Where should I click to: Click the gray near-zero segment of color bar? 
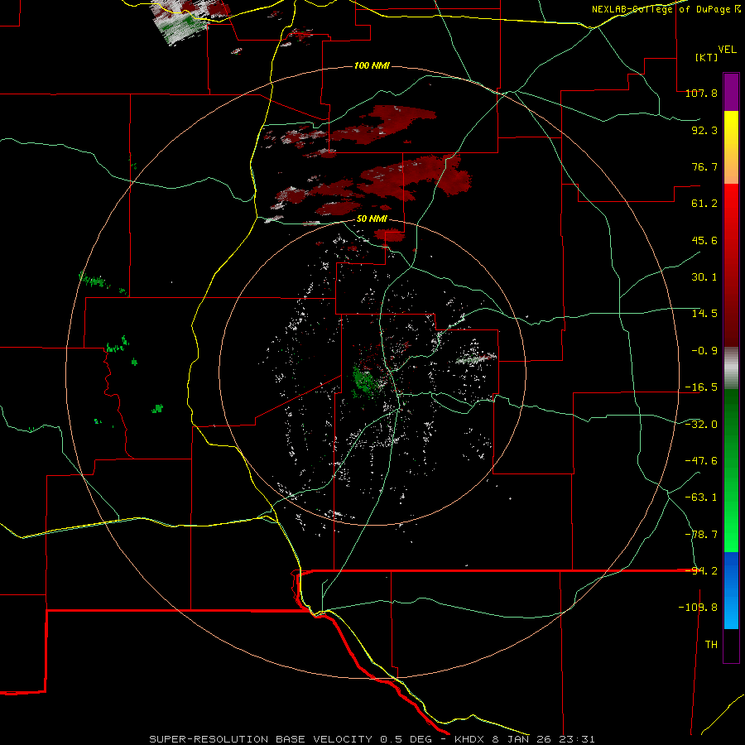tap(731, 368)
